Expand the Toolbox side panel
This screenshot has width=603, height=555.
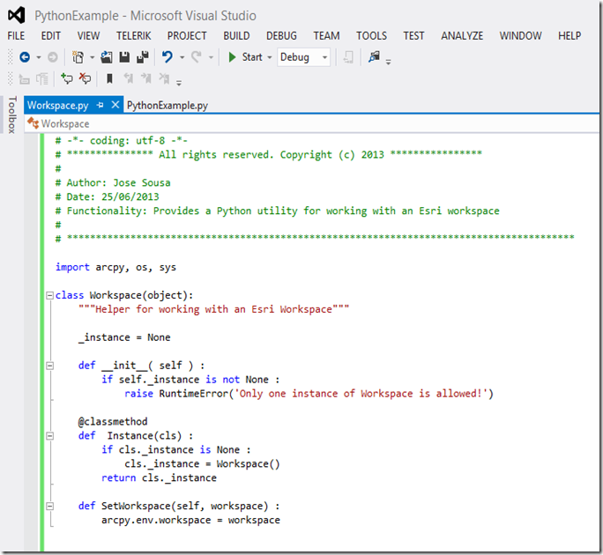pos(12,115)
